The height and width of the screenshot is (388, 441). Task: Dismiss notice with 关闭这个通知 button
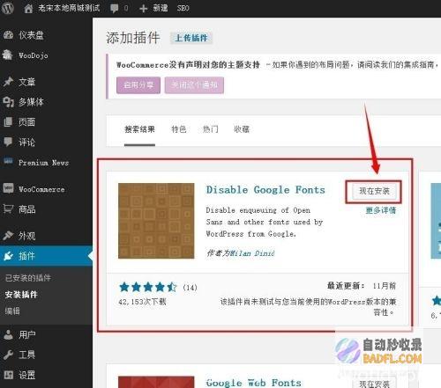coord(194,85)
